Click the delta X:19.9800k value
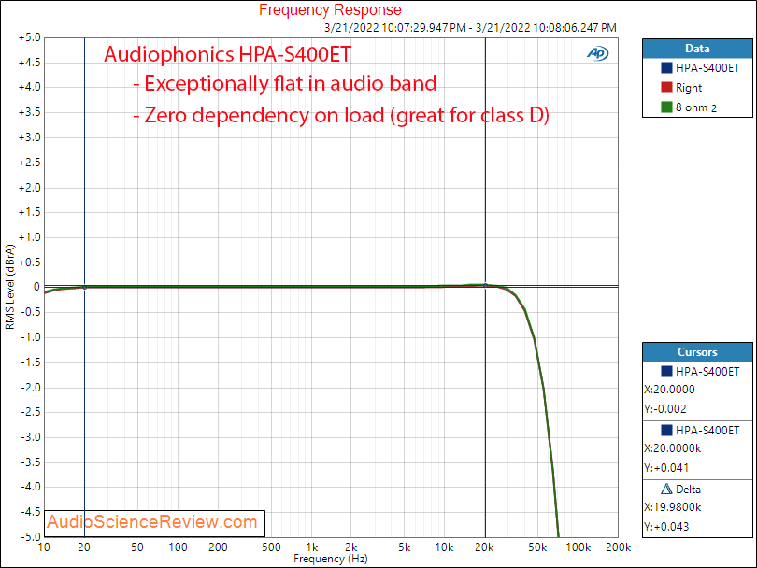 pyautogui.click(x=672, y=507)
